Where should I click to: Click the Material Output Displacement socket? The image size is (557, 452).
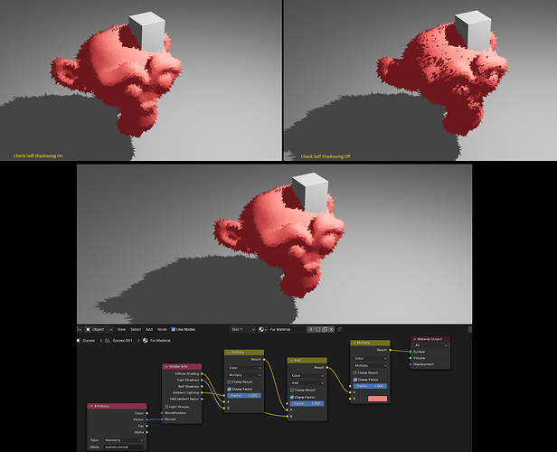pyautogui.click(x=411, y=364)
